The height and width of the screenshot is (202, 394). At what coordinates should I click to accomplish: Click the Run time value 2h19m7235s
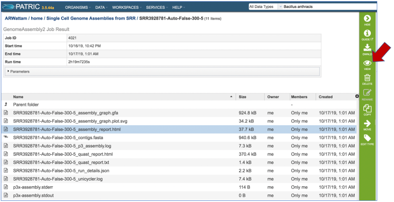79,62
